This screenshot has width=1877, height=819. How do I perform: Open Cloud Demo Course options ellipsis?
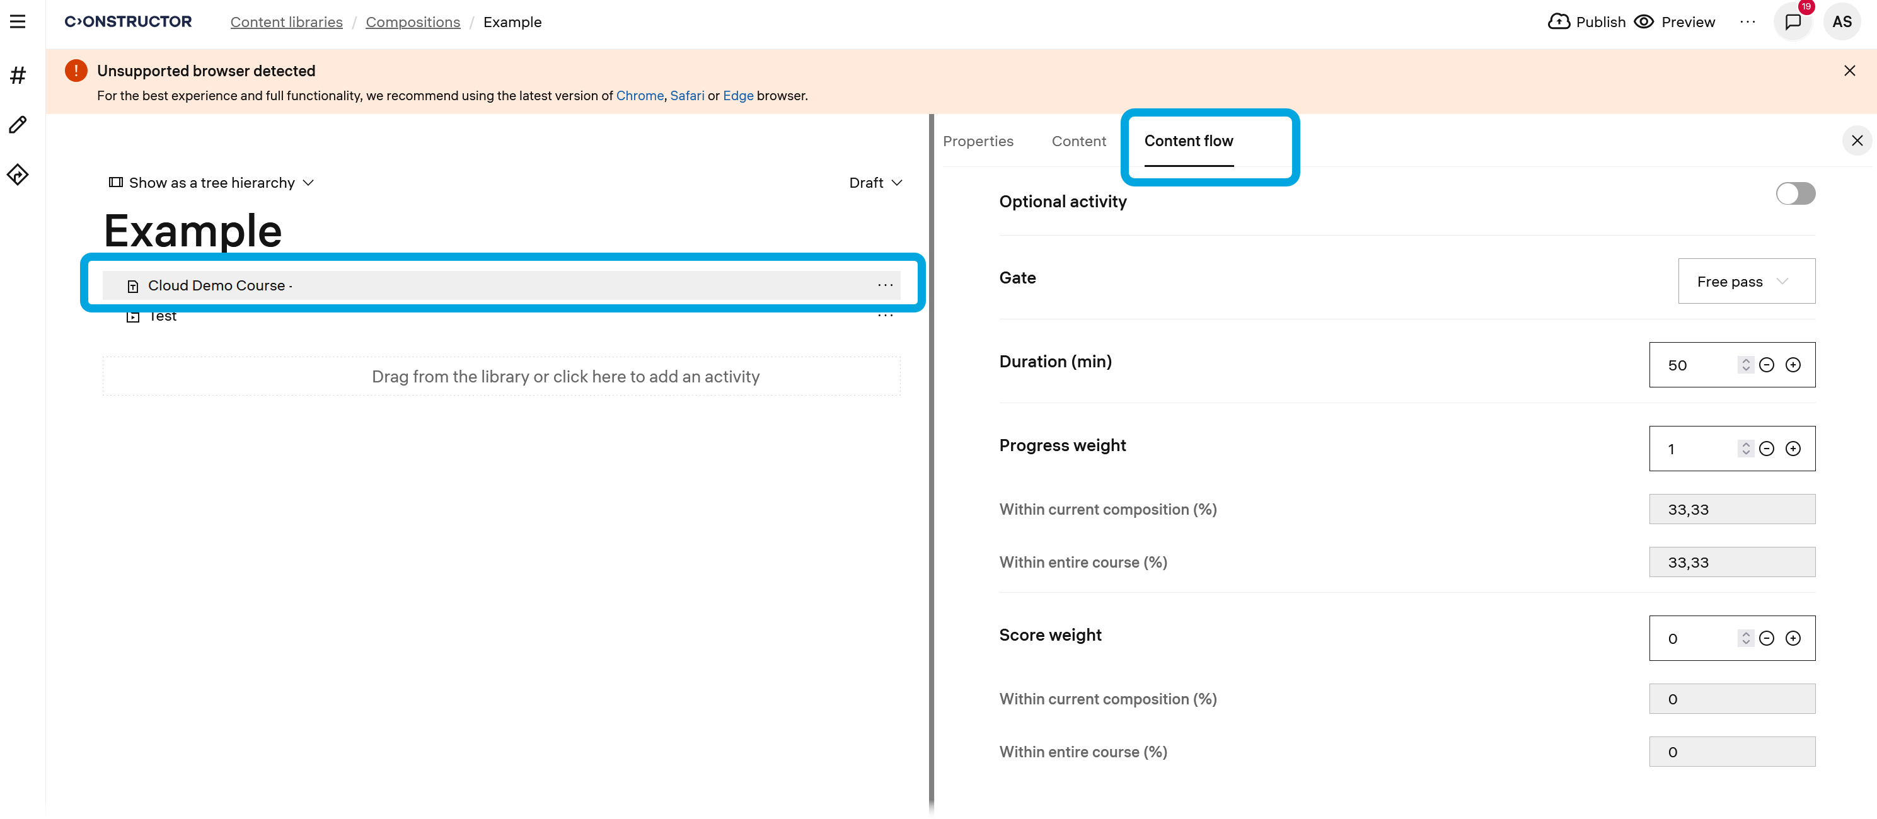tap(884, 285)
